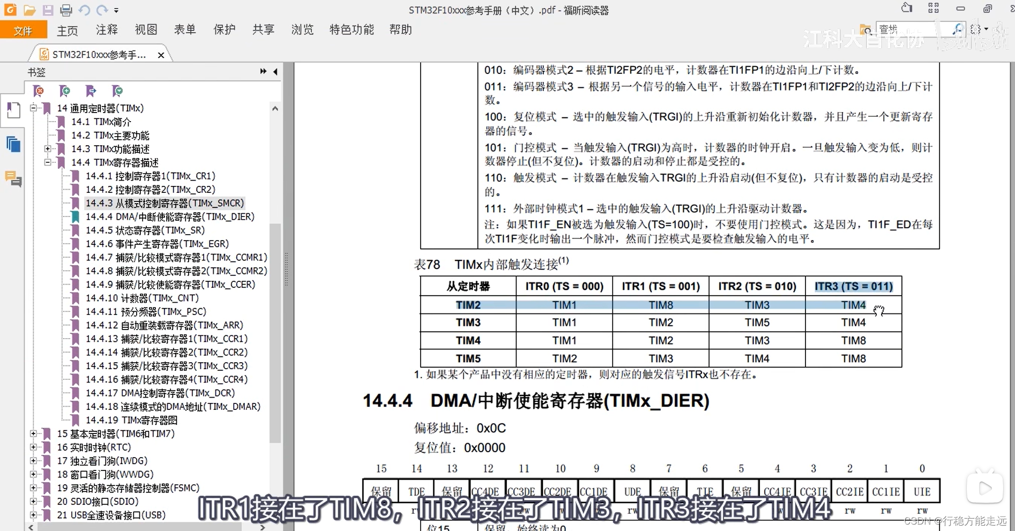Open bookmark 14.1 TIMx简介
This screenshot has height=531, width=1015.
pos(101,122)
